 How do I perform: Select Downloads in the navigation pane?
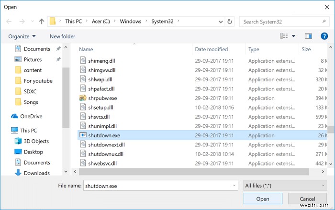point(36,173)
